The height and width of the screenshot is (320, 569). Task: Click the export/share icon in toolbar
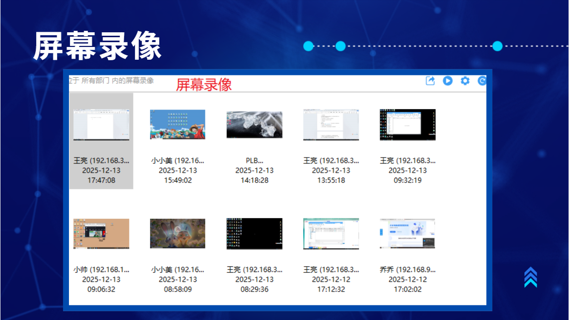pyautogui.click(x=430, y=81)
